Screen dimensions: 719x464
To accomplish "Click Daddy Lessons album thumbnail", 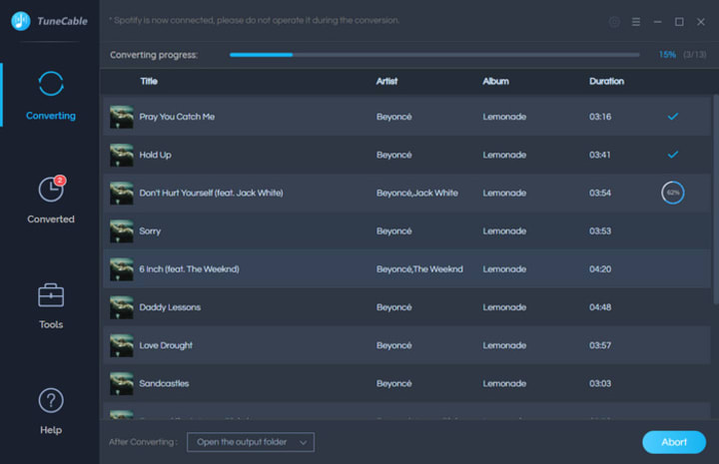I will (x=122, y=307).
